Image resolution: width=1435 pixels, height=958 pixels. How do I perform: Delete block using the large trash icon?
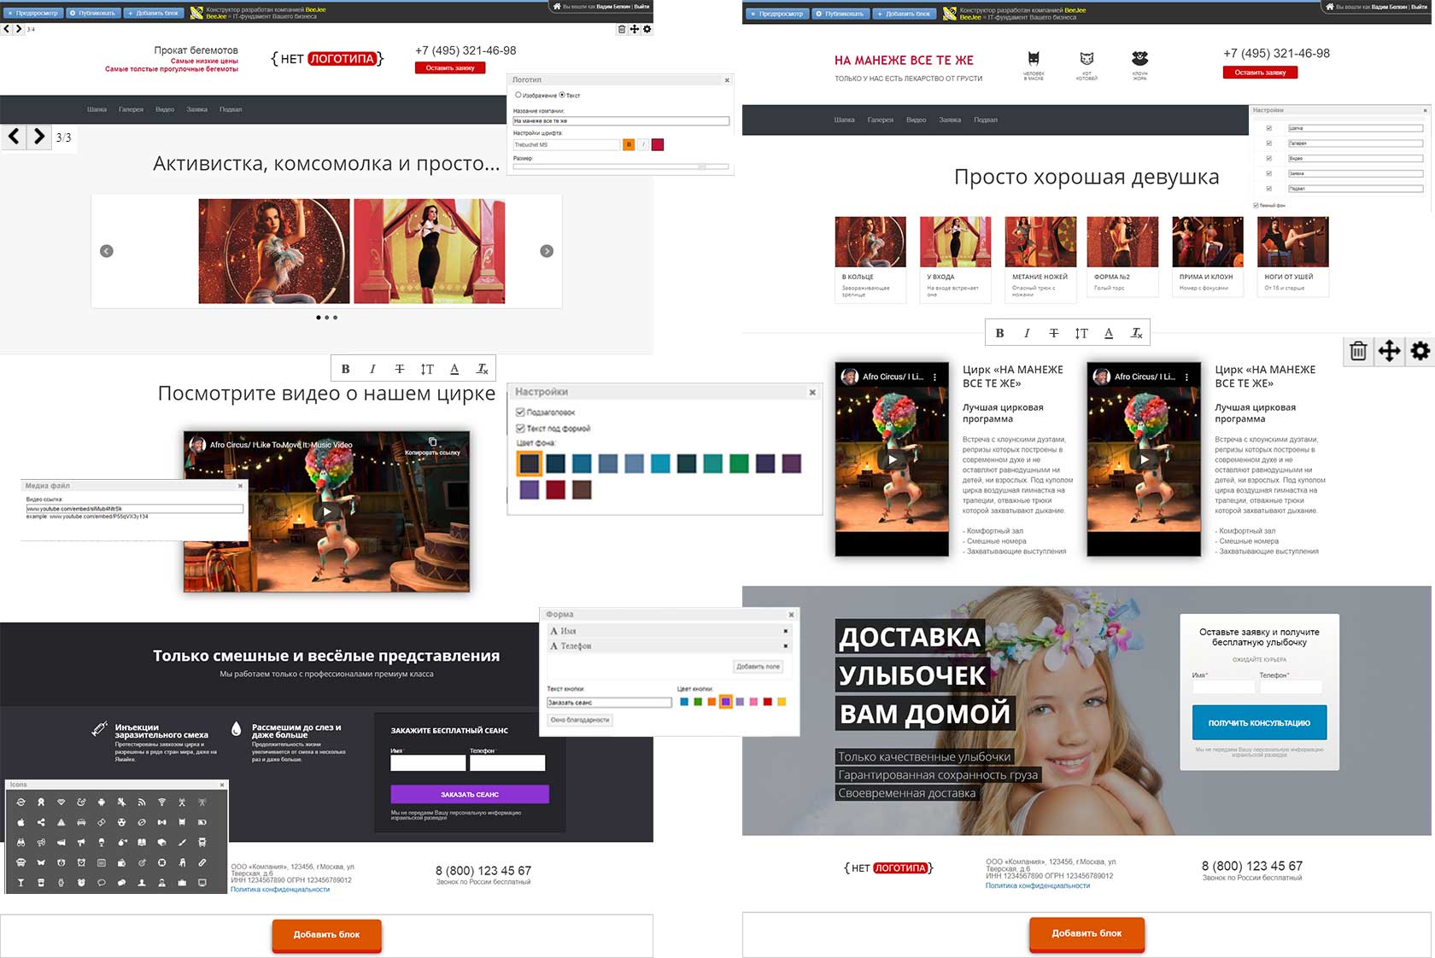coord(1358,351)
